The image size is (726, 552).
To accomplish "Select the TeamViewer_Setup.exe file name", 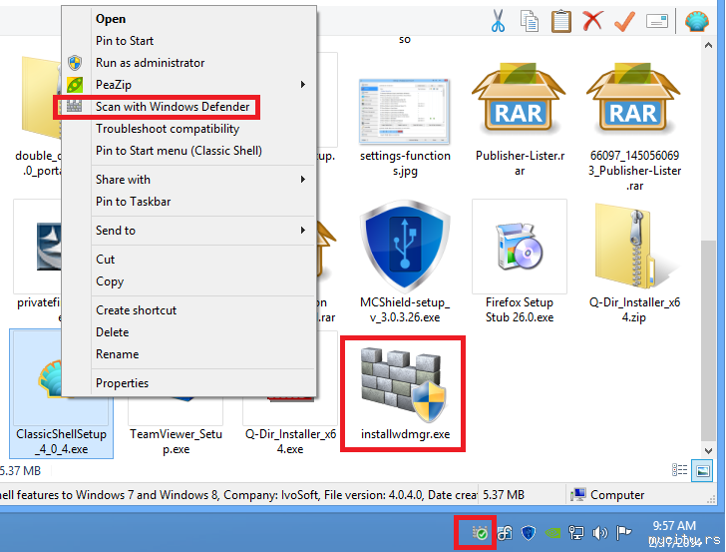I will [x=176, y=441].
